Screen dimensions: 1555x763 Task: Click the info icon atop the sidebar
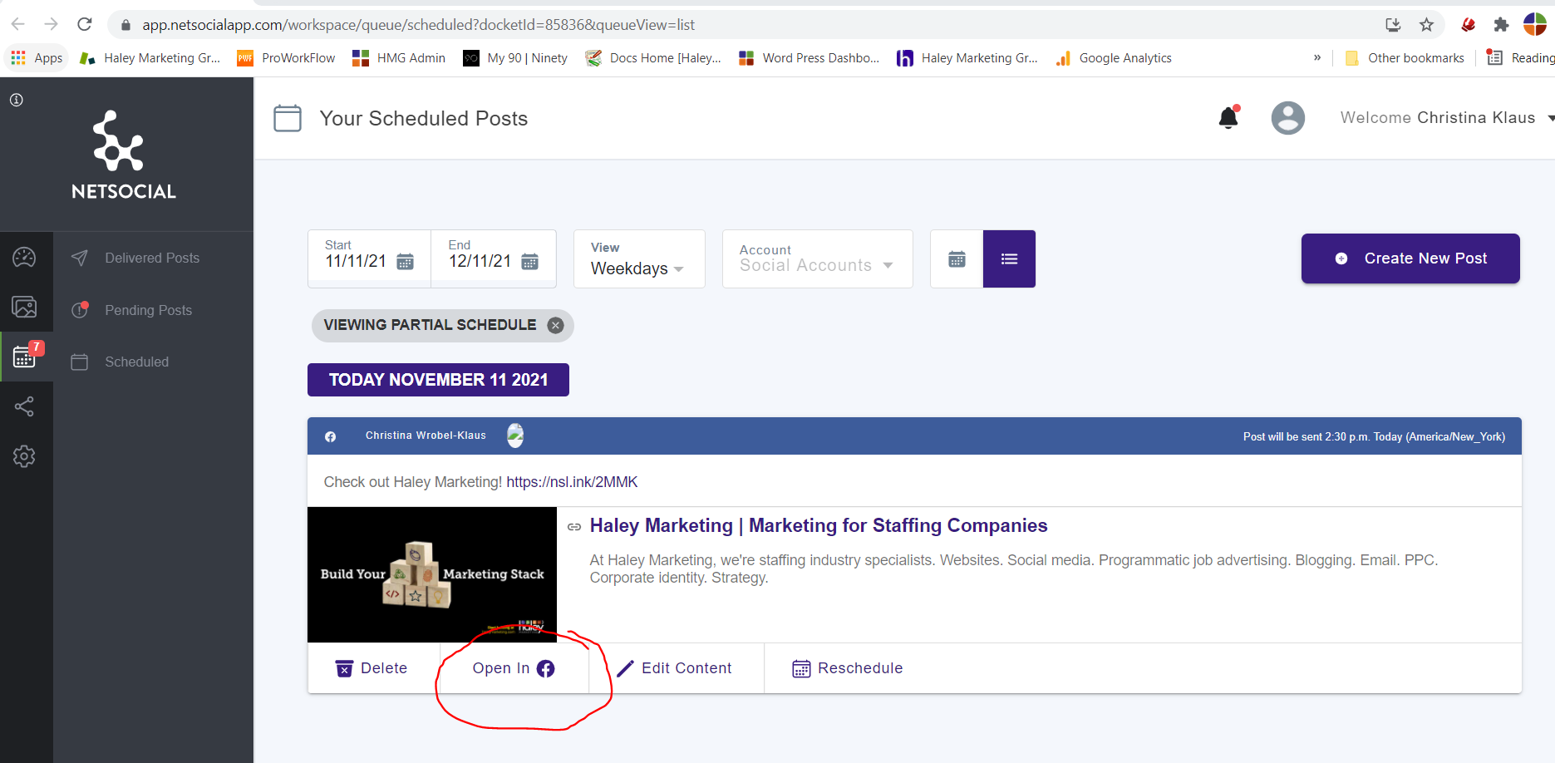pyautogui.click(x=16, y=100)
